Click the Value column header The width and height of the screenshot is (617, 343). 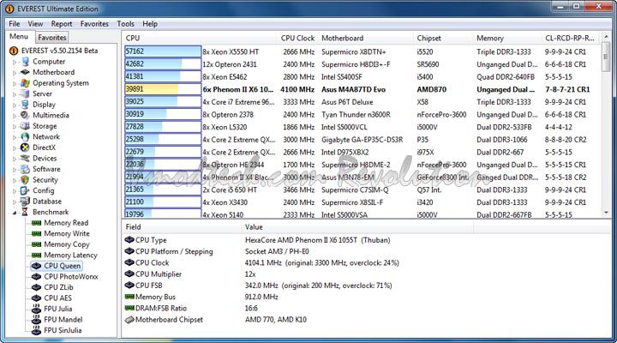(357, 227)
